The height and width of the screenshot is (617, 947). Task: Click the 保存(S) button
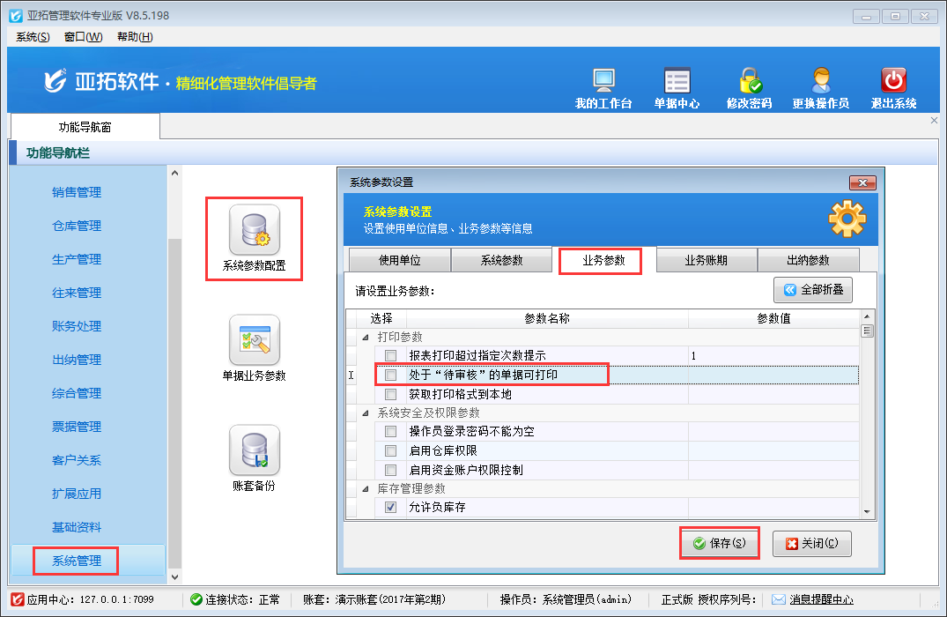click(720, 544)
